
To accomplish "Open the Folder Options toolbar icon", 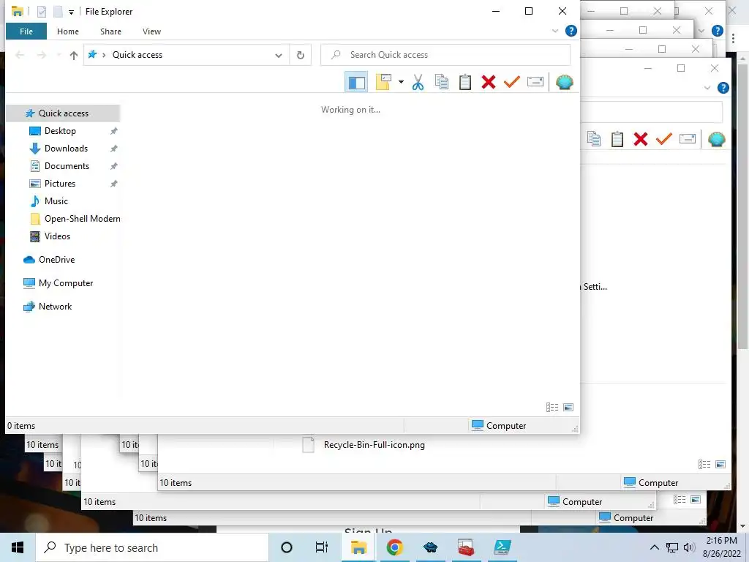I will (384, 82).
